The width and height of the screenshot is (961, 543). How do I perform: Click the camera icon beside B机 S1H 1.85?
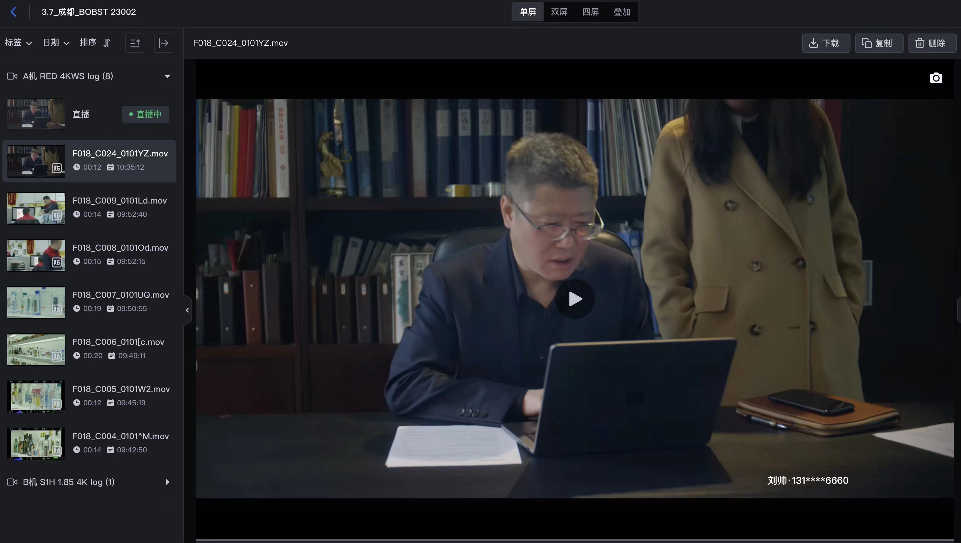(12, 482)
